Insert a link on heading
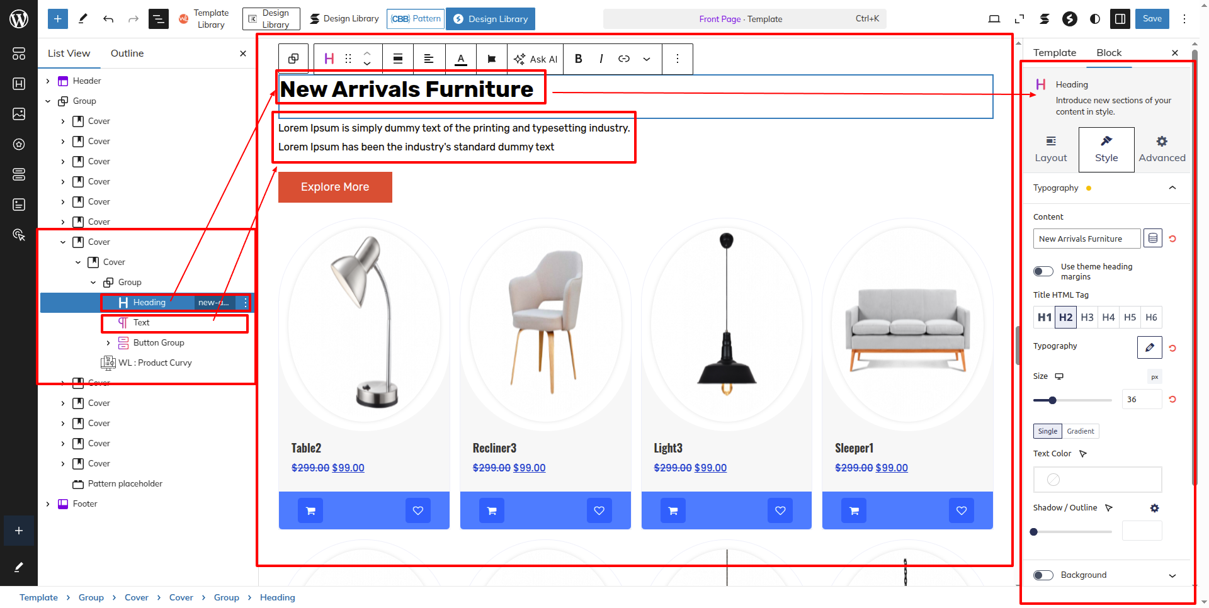The height and width of the screenshot is (608, 1209). point(624,59)
